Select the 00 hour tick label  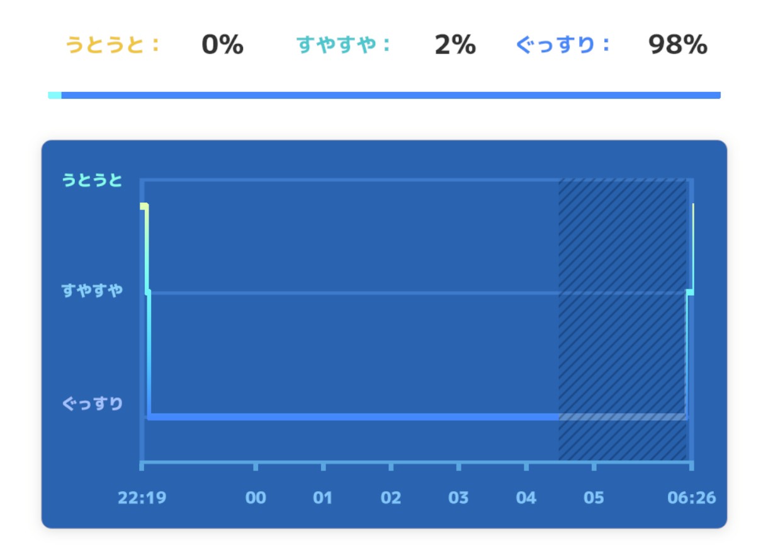pyautogui.click(x=256, y=498)
